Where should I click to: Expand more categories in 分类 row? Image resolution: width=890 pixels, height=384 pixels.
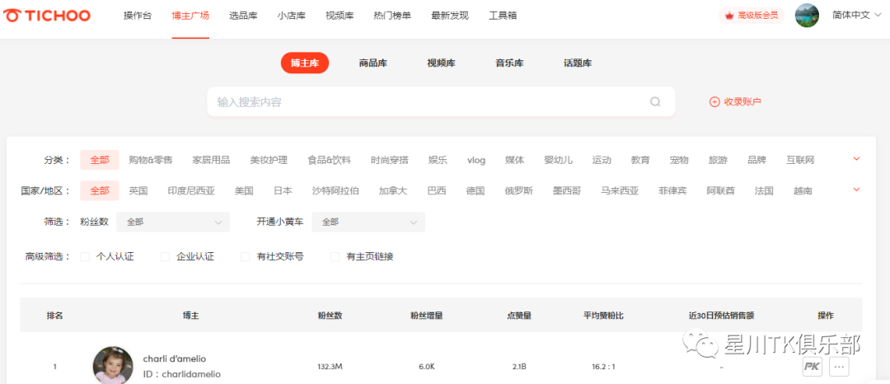click(856, 159)
